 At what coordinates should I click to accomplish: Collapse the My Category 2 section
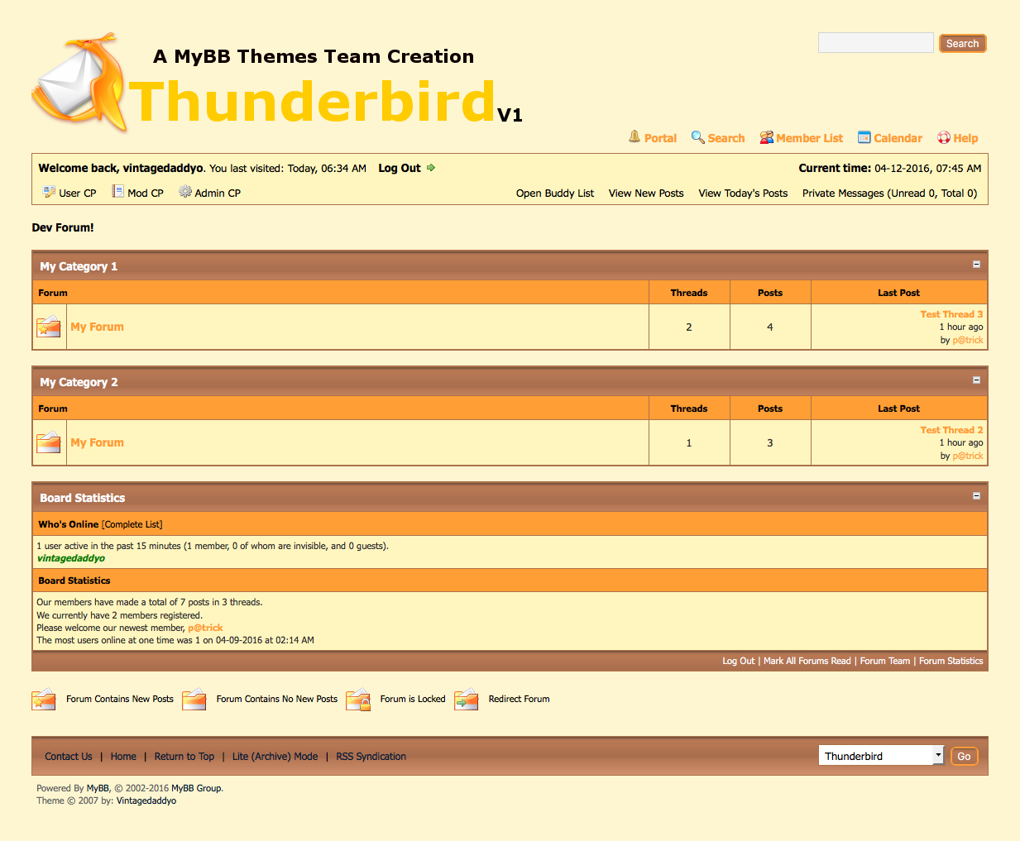pos(976,380)
